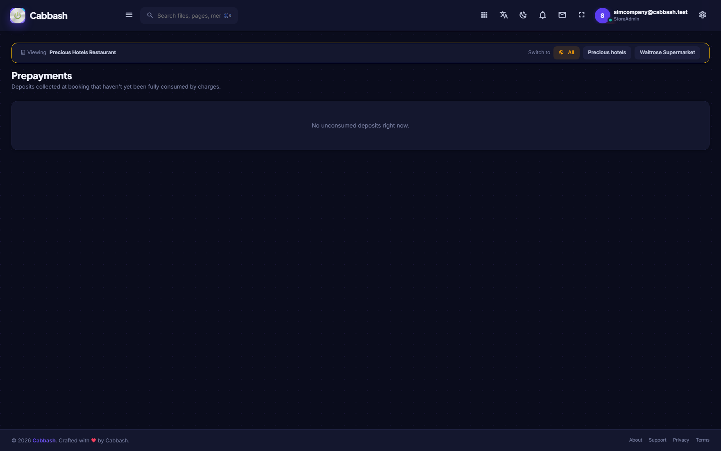This screenshot has height=451, width=721.
Task: Open the apps grid launcher
Action: point(484,15)
